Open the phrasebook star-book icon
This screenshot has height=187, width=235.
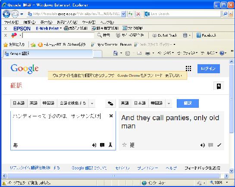tap(219, 86)
